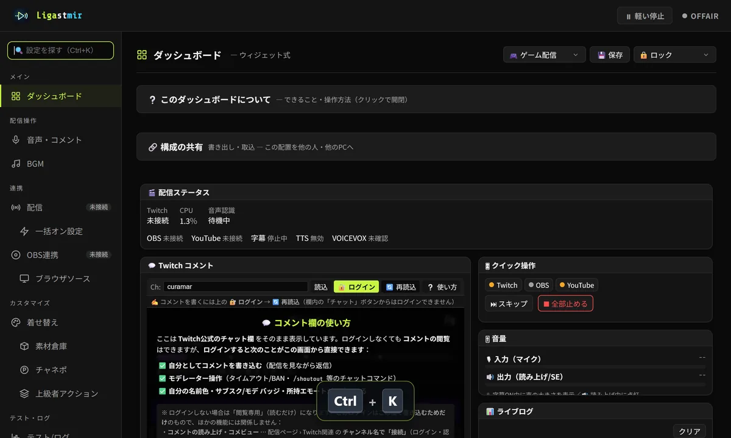Click the 入力(マイク) level meter bar

tap(595, 367)
